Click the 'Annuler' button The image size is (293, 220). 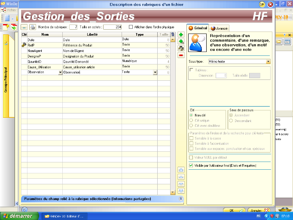pos(258,211)
